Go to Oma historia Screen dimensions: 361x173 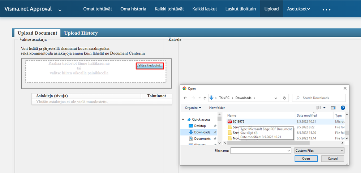point(133,9)
